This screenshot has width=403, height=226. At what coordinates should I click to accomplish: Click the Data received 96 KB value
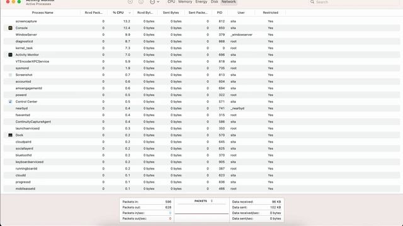click(x=276, y=202)
